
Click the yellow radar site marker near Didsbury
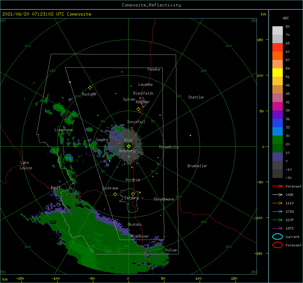(129, 146)
